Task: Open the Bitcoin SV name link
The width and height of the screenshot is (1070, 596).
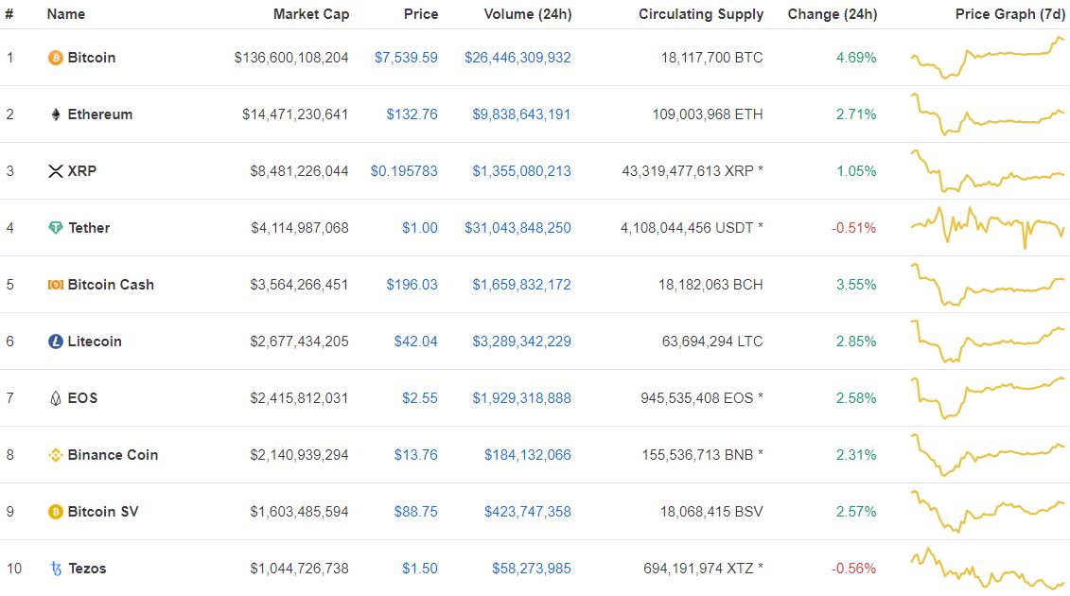Action: 103,511
